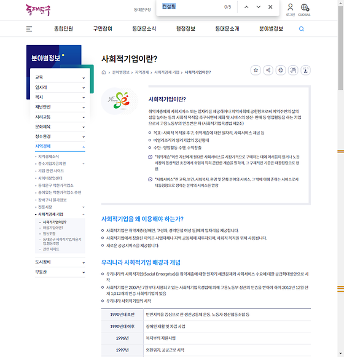Click 지역경제 in the breadcrumb
The image size is (344, 357).
pyautogui.click(x=142, y=73)
